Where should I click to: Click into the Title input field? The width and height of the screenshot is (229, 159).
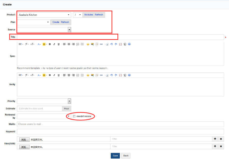120,37
